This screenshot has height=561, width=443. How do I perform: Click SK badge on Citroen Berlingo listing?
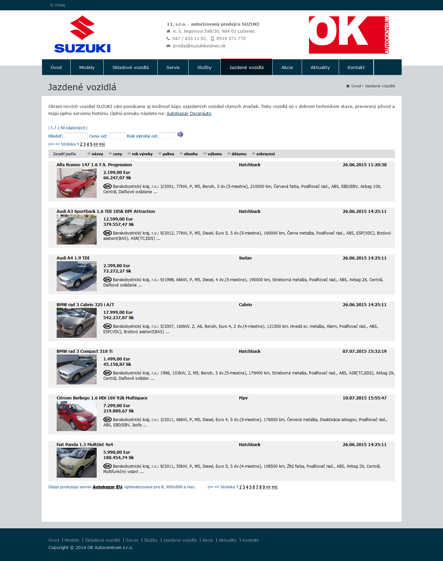[x=107, y=419]
